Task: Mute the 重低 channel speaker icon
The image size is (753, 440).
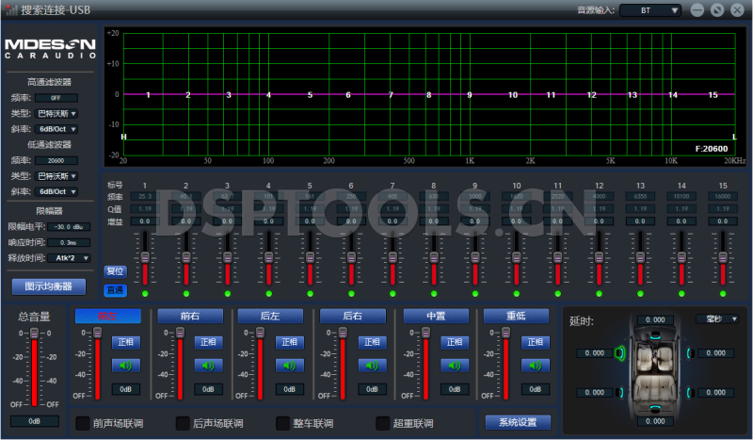Action: [x=536, y=366]
